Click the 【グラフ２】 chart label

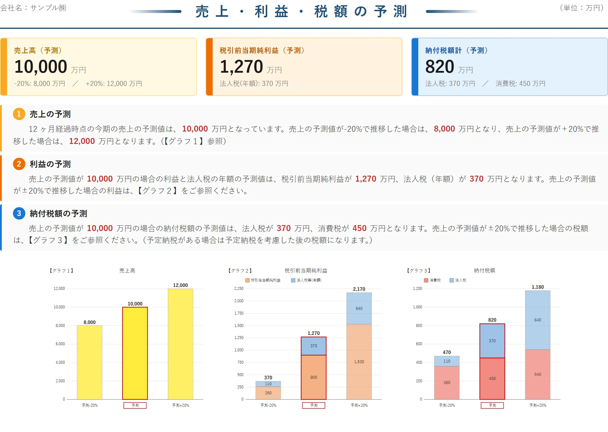pyautogui.click(x=240, y=270)
